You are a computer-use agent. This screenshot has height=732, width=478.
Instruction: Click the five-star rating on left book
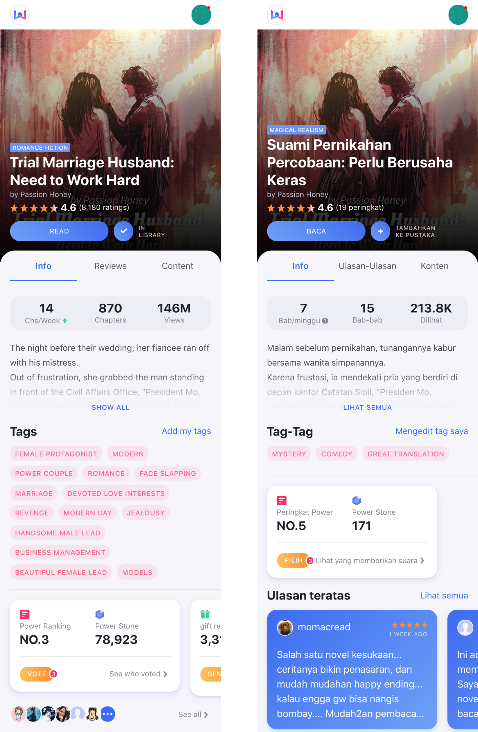(x=34, y=208)
